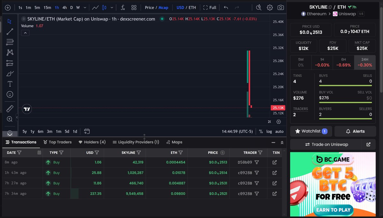Select the Fibonacci retracement tool
383x218 pixels.
(10, 42)
